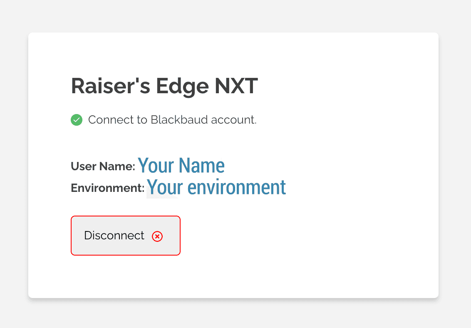Click the 'User Name:' label
The width and height of the screenshot is (471, 328).
(x=103, y=166)
